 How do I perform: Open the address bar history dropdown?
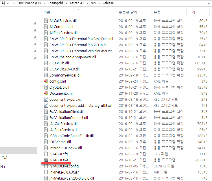pos(209,4)
